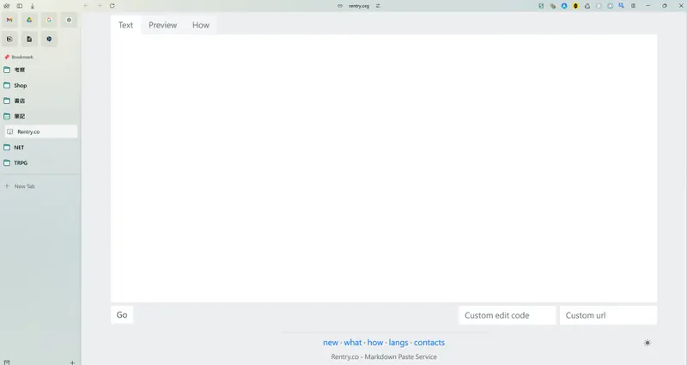The width and height of the screenshot is (687, 365).
Task: Click the site info icon before rentry.org
Action: coord(340,6)
